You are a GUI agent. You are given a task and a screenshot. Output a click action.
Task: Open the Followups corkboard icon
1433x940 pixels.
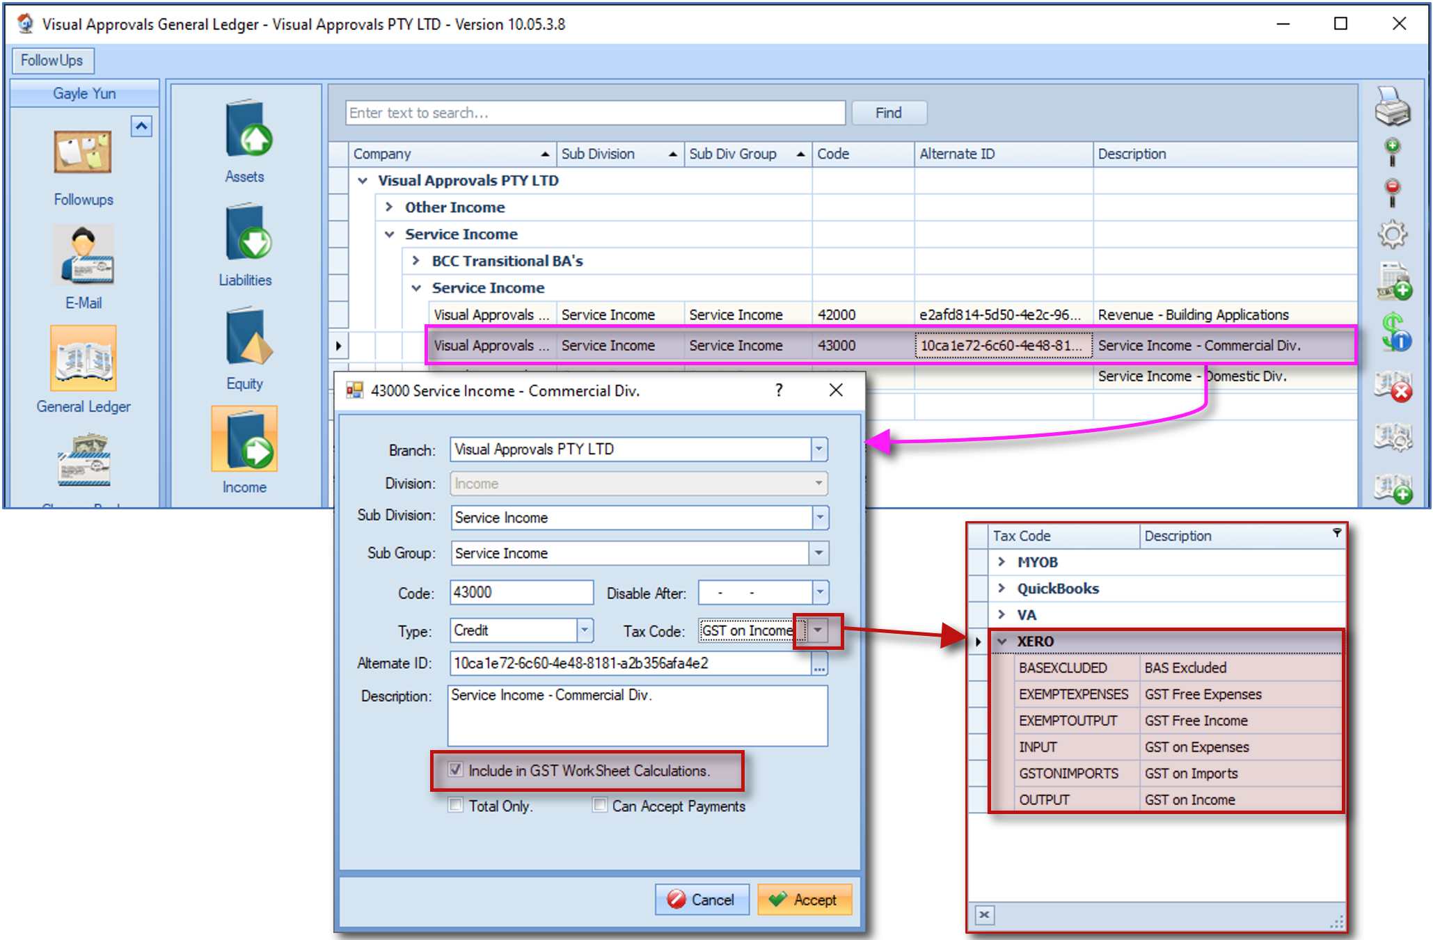(83, 152)
